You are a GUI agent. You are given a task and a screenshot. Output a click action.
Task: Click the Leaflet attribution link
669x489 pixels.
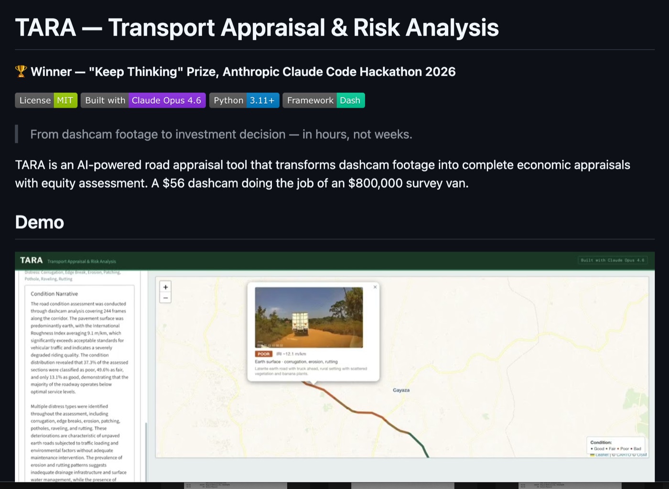(x=602, y=455)
